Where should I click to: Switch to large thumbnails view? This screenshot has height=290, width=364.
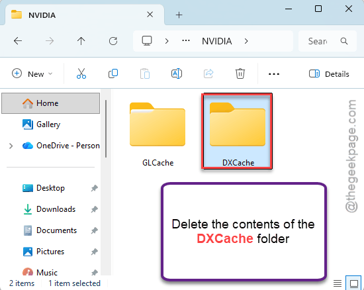click(x=354, y=283)
